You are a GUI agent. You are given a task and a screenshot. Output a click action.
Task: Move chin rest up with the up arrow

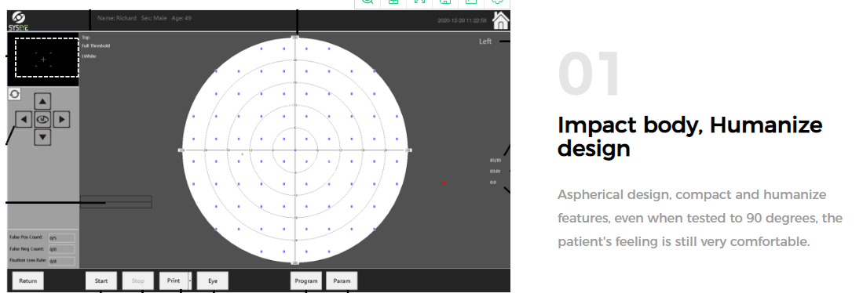43,102
